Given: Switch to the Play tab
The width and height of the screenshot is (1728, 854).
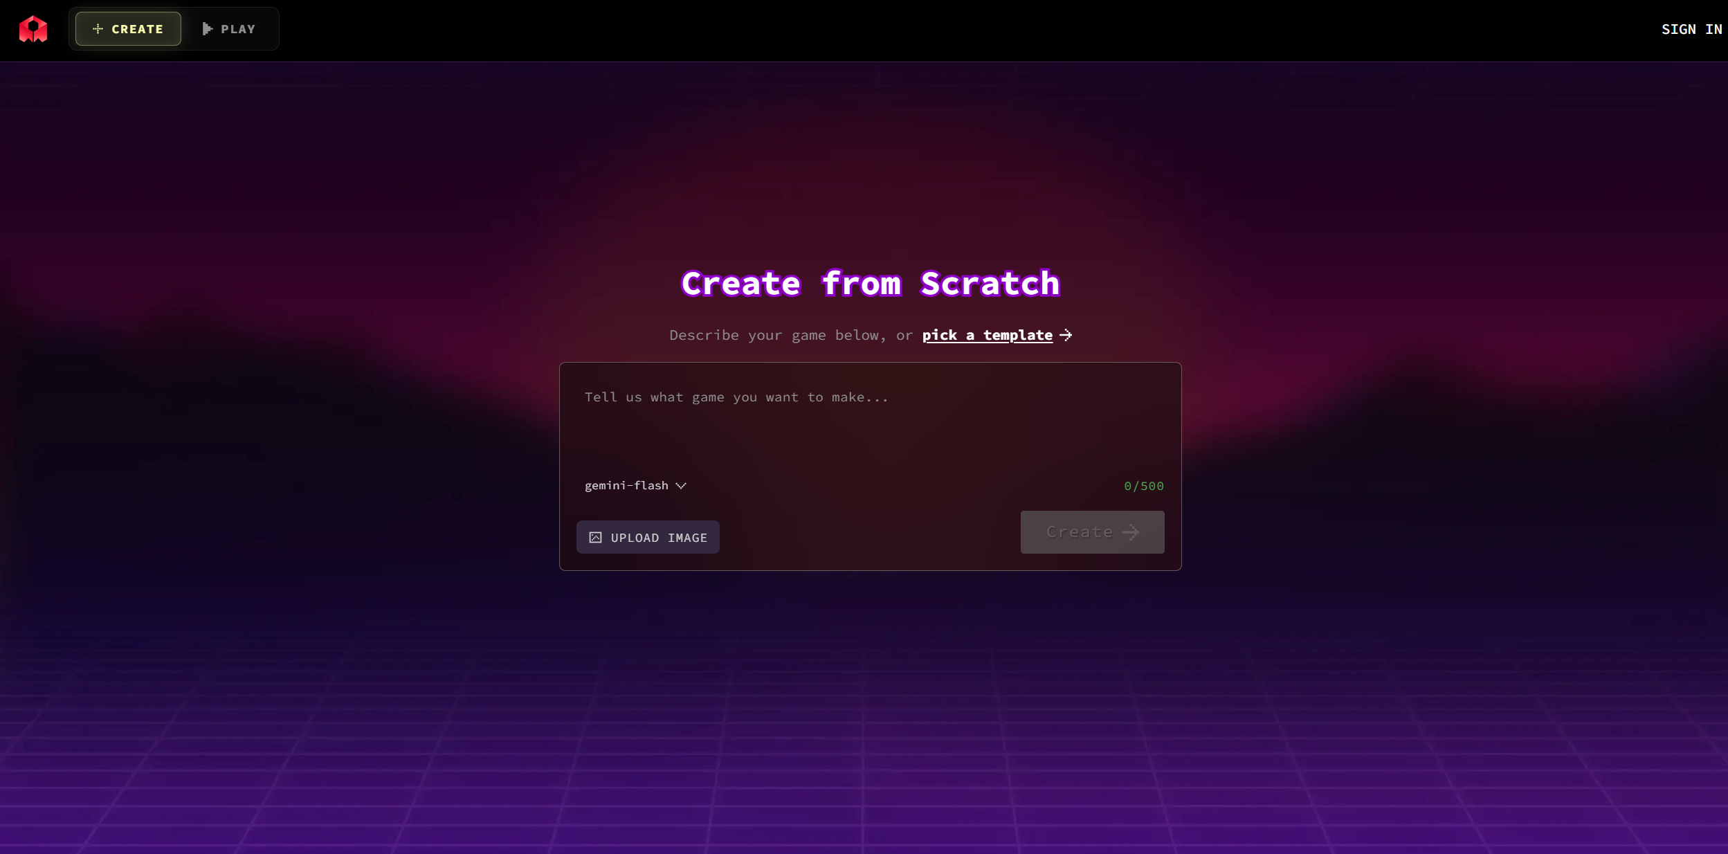Looking at the screenshot, I should tap(229, 29).
